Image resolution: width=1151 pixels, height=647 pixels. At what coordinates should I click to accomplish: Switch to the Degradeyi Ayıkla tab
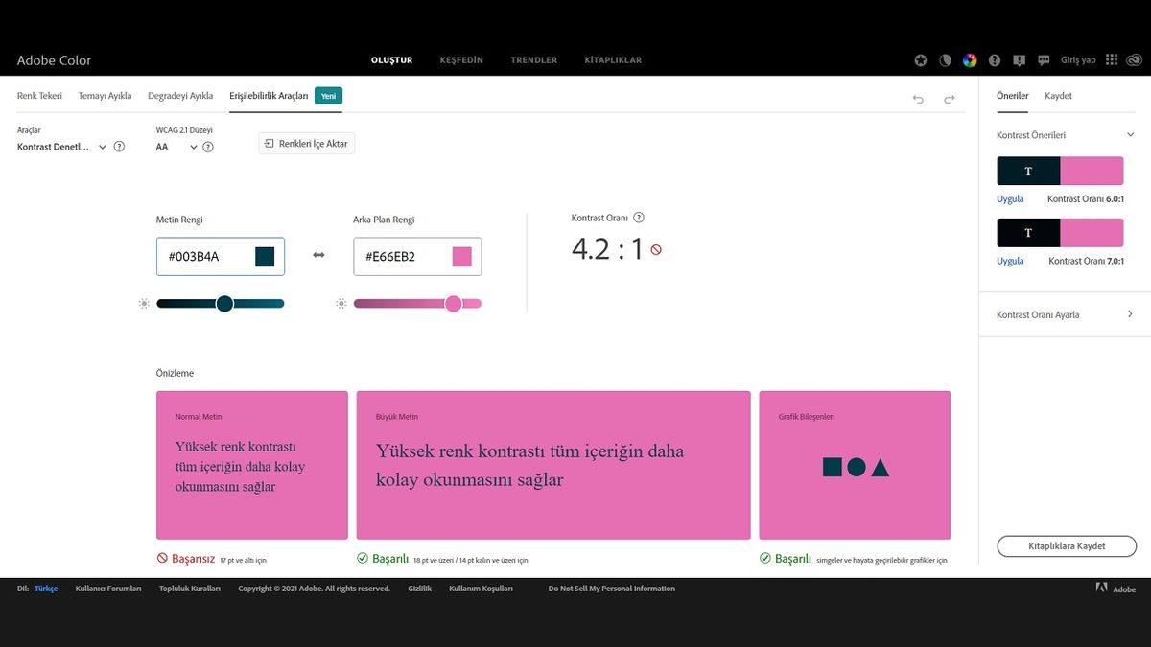tap(180, 96)
